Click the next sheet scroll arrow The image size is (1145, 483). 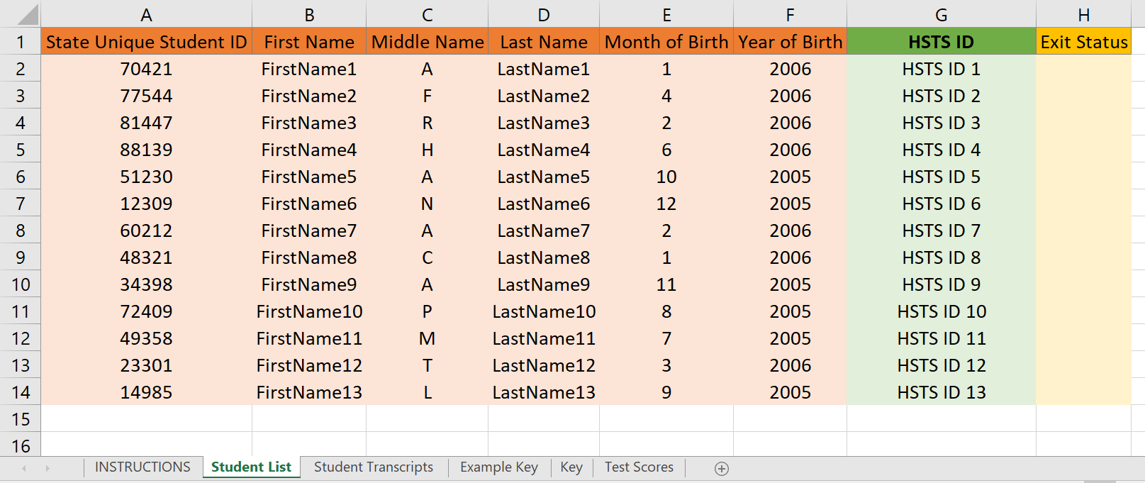tap(48, 468)
